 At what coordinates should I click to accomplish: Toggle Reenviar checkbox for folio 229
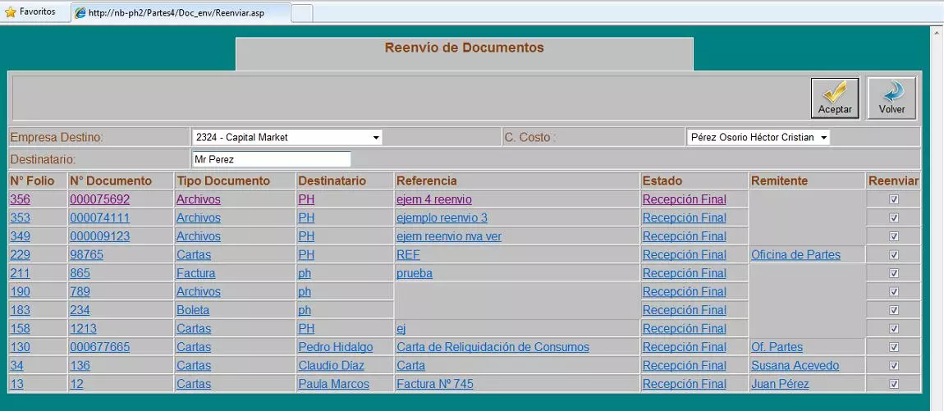pos(894,255)
